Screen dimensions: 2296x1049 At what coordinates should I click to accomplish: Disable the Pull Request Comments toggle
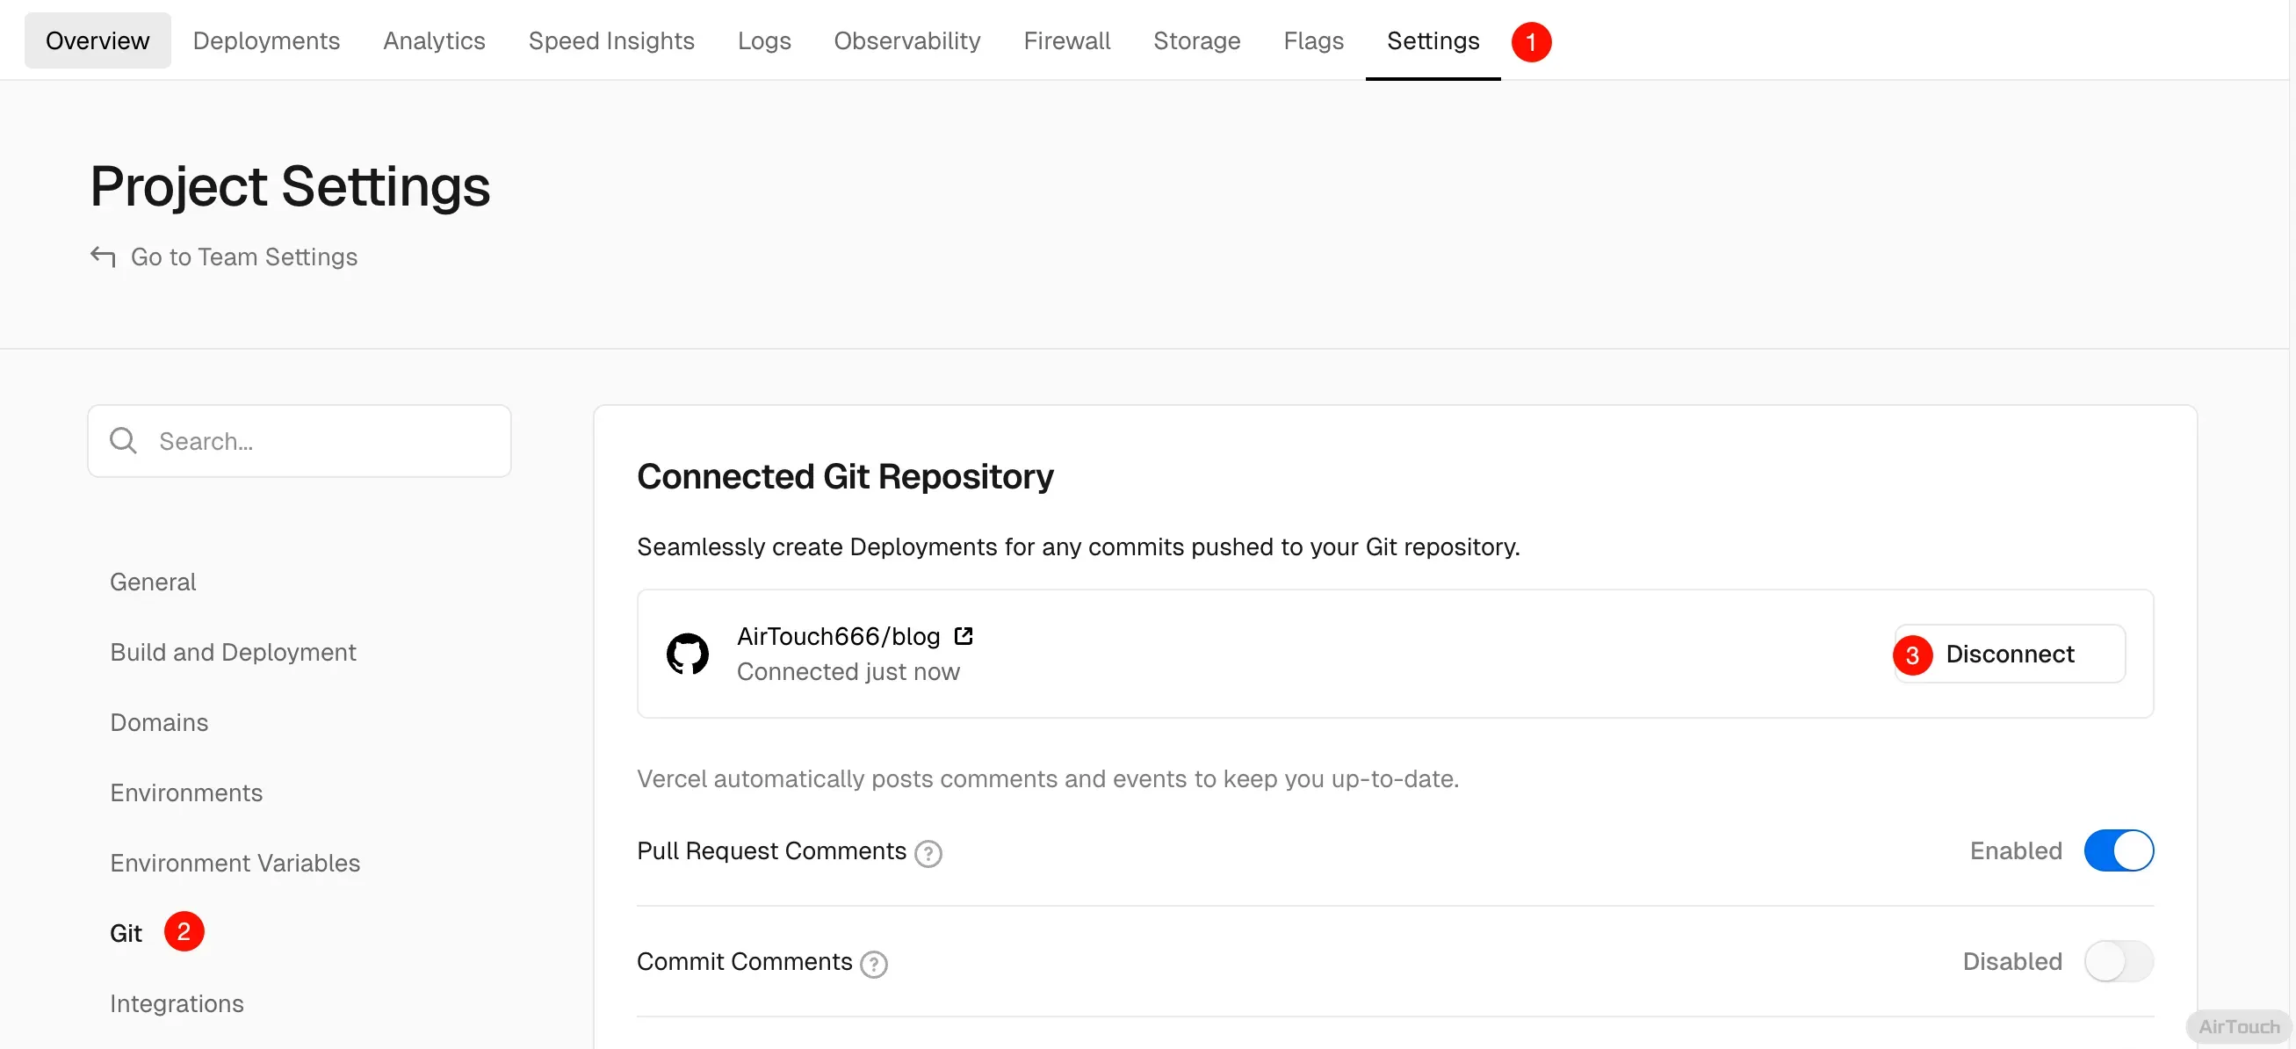point(2118,850)
